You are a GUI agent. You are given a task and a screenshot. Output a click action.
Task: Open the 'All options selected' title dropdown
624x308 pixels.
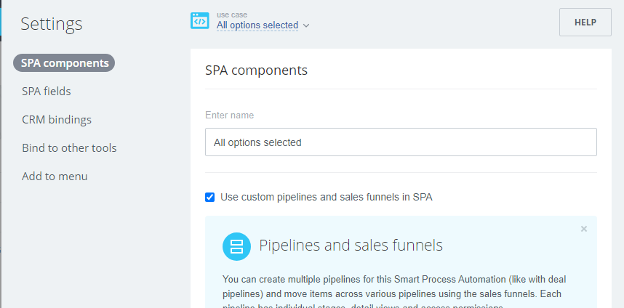[257, 25]
